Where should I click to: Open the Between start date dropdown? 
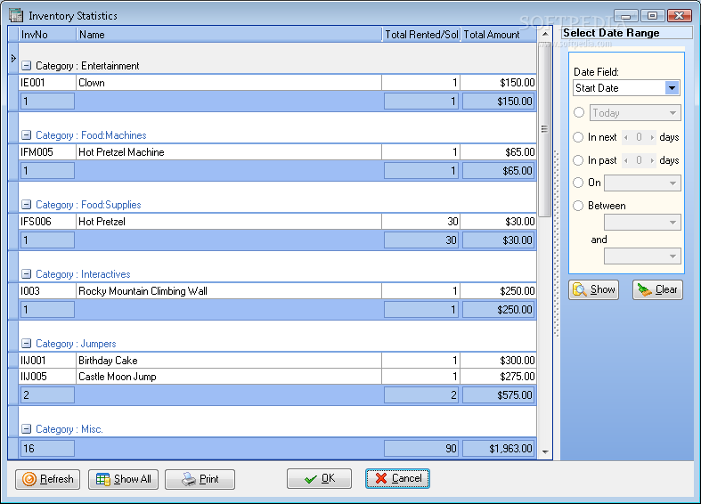(672, 222)
